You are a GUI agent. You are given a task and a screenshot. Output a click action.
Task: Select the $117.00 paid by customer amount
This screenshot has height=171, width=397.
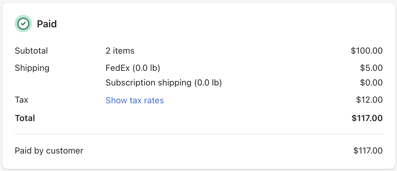pos(368,151)
